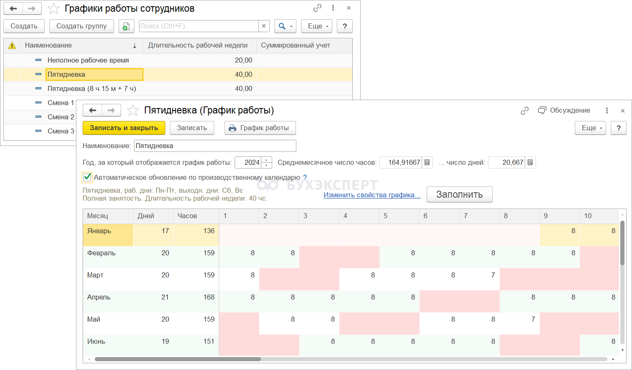632x370 pixels.
Task: Click the star favorite icon near Пятидневка title
Action: [x=133, y=111]
